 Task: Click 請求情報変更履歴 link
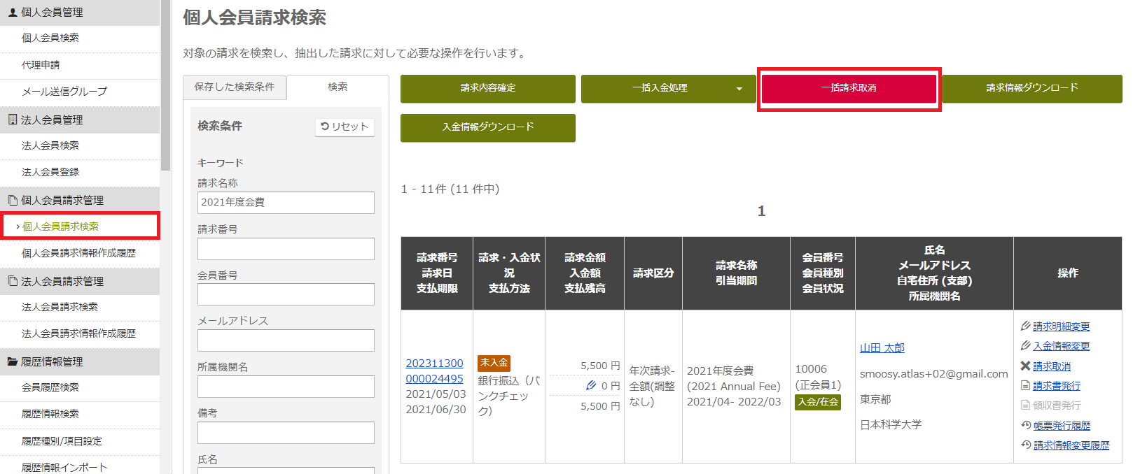pos(1071,445)
